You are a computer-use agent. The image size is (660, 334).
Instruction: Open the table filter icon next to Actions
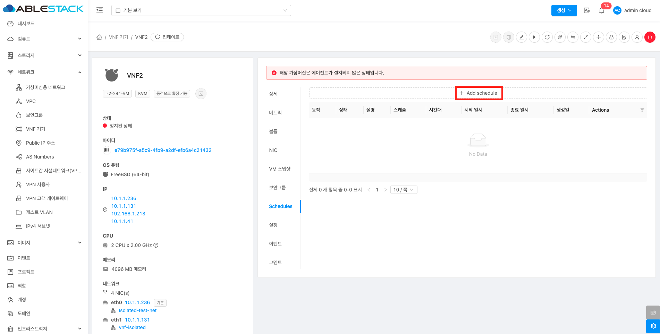click(x=642, y=110)
